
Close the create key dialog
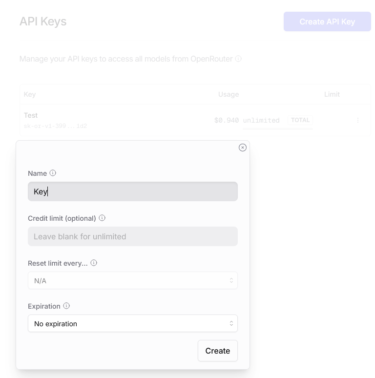[243, 147]
